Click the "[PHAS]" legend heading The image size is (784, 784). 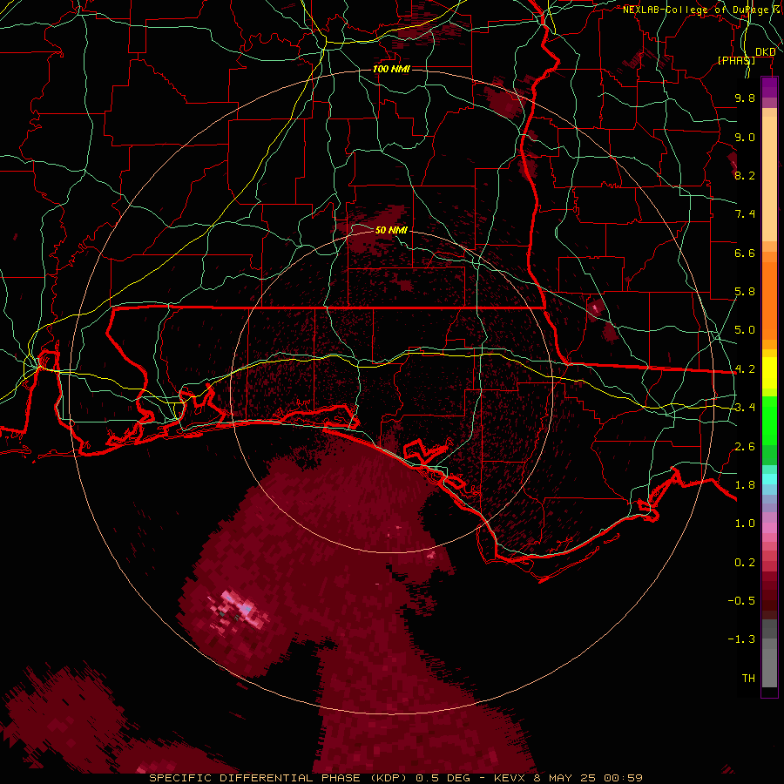[736, 60]
